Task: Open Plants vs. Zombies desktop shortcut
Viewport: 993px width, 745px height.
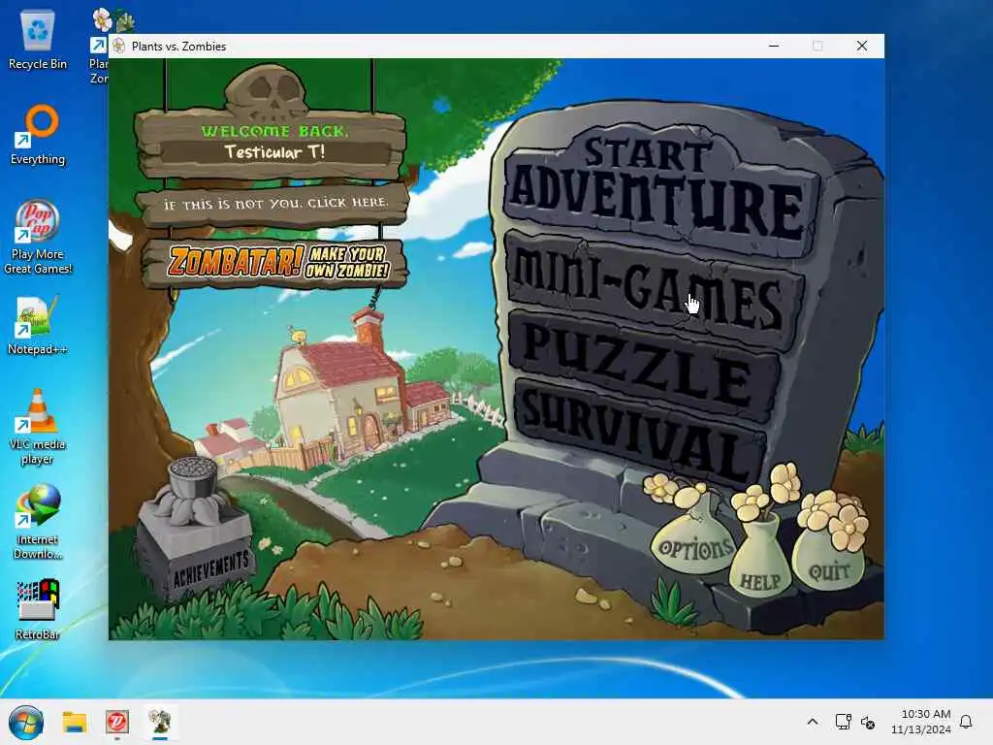Action: coord(100,47)
